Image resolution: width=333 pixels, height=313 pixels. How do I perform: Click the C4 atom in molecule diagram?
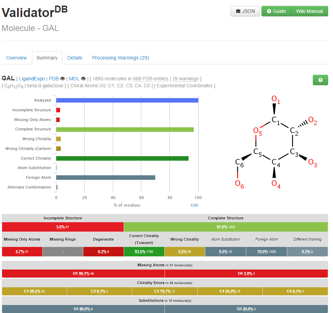(x=276, y=163)
